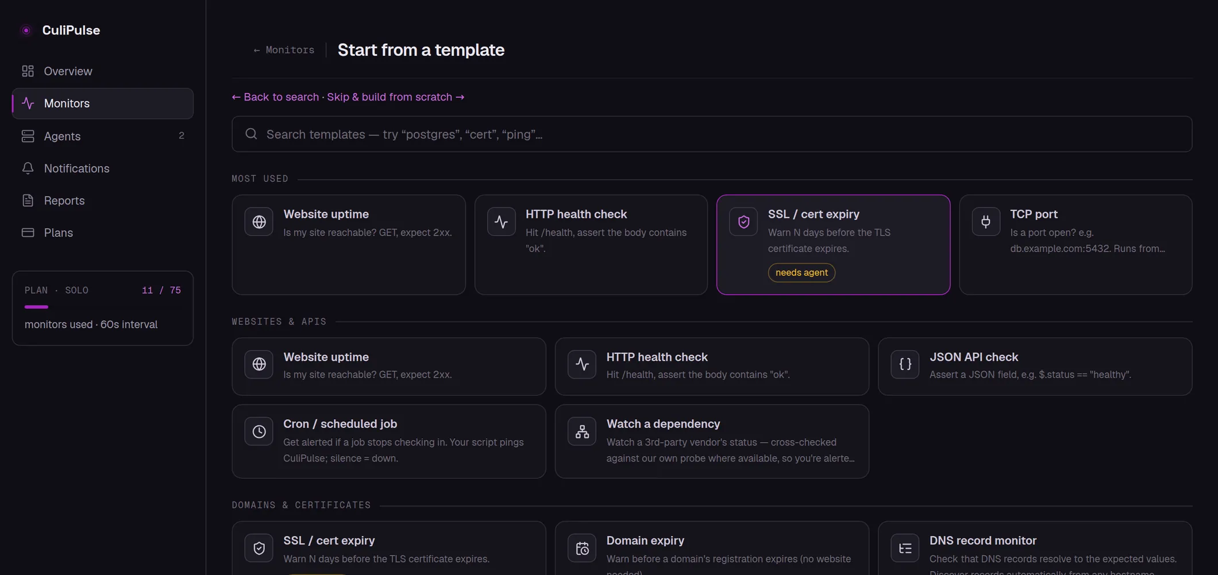Viewport: 1218px width, 575px height.
Task: Select the JSON API check template
Action: click(1035, 366)
